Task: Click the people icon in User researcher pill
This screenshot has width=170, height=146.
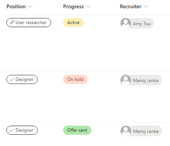Action: click(x=12, y=23)
